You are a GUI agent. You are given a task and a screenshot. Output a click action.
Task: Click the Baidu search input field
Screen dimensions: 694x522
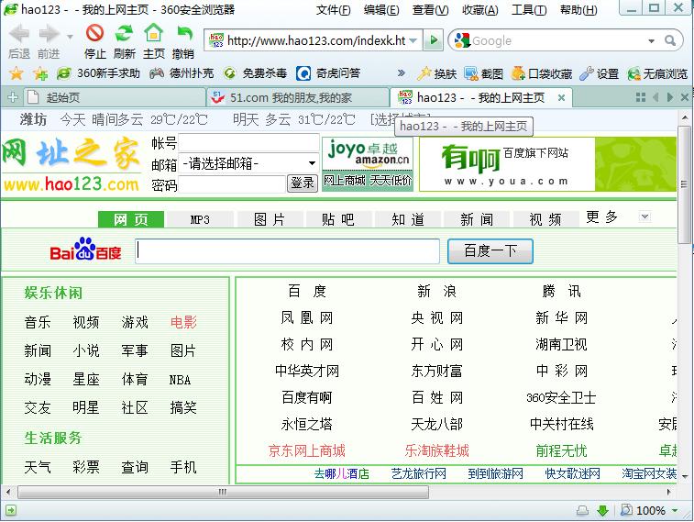(x=287, y=251)
